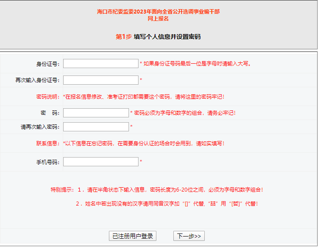Screen dimensions: 318x247
Task: Click the page title about 海口市纪委监委
Action: [158, 11]
